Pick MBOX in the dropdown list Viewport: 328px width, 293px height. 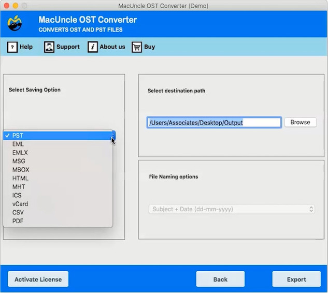point(58,170)
